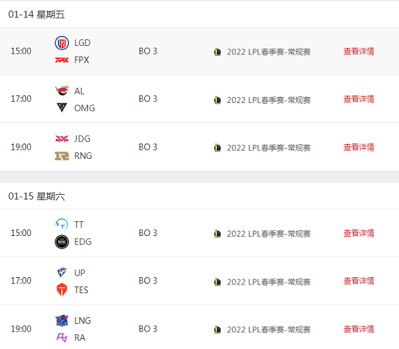Click the EDG team logo

(62, 242)
